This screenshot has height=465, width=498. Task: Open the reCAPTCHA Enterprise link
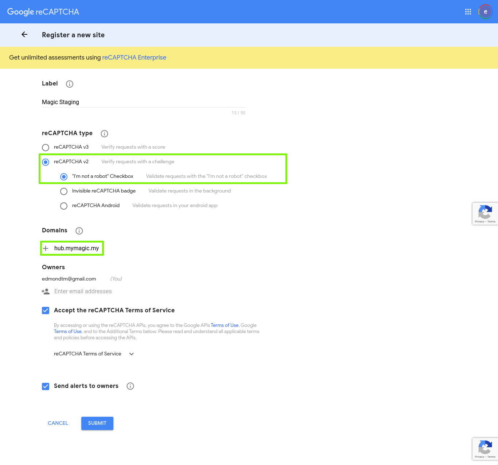tap(134, 57)
